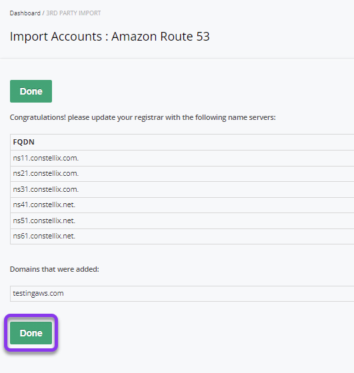Select the ns41.constellix.net. row
354x373 pixels.
[x=182, y=205]
